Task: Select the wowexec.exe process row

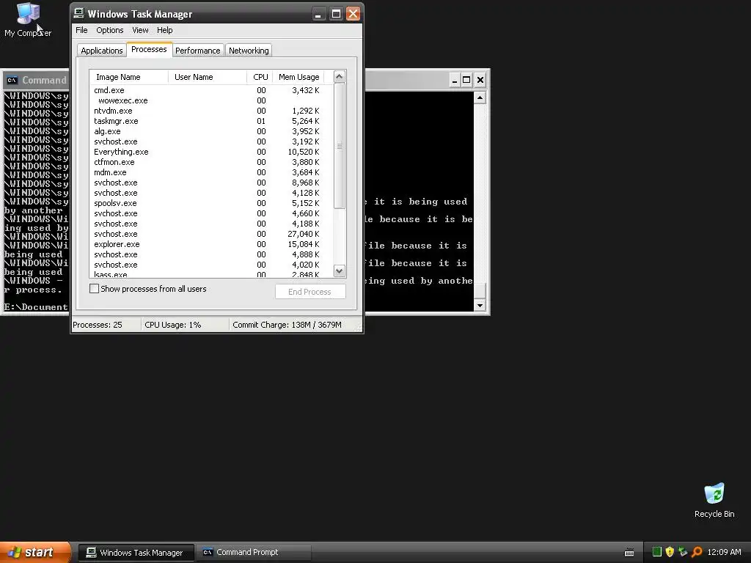Action: click(x=210, y=100)
